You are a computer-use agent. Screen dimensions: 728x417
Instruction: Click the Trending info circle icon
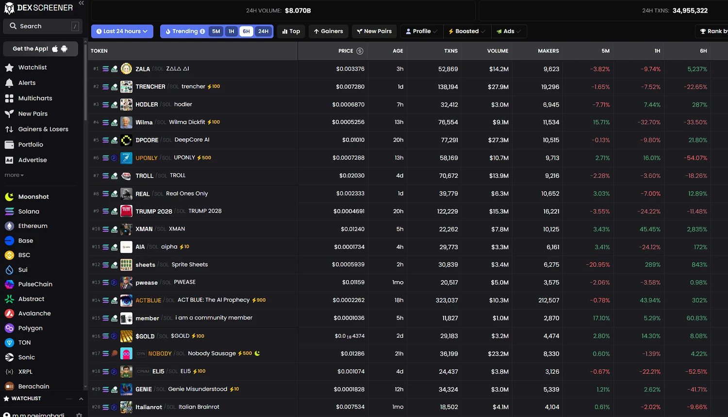(x=202, y=32)
